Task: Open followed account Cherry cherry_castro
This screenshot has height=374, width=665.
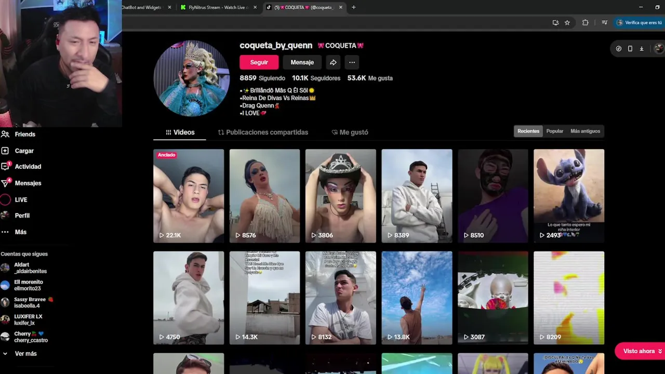Action: click(x=24, y=337)
